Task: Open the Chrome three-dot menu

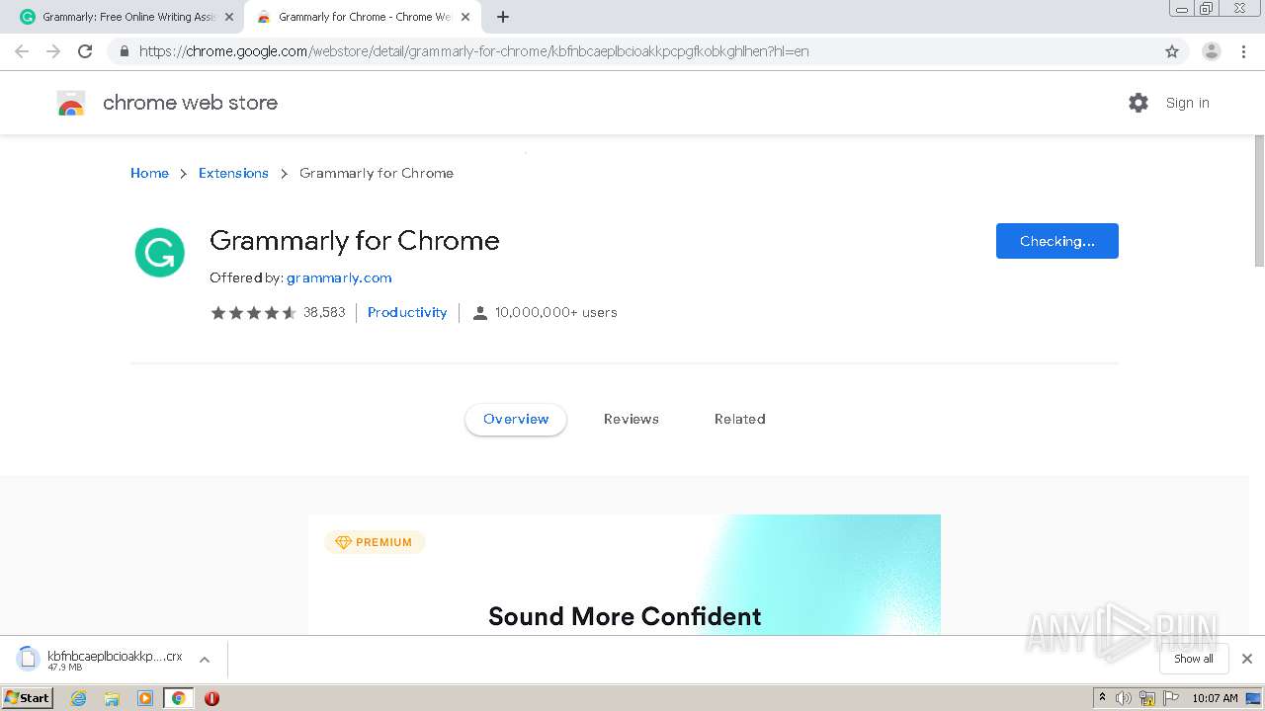Action: pyautogui.click(x=1243, y=51)
